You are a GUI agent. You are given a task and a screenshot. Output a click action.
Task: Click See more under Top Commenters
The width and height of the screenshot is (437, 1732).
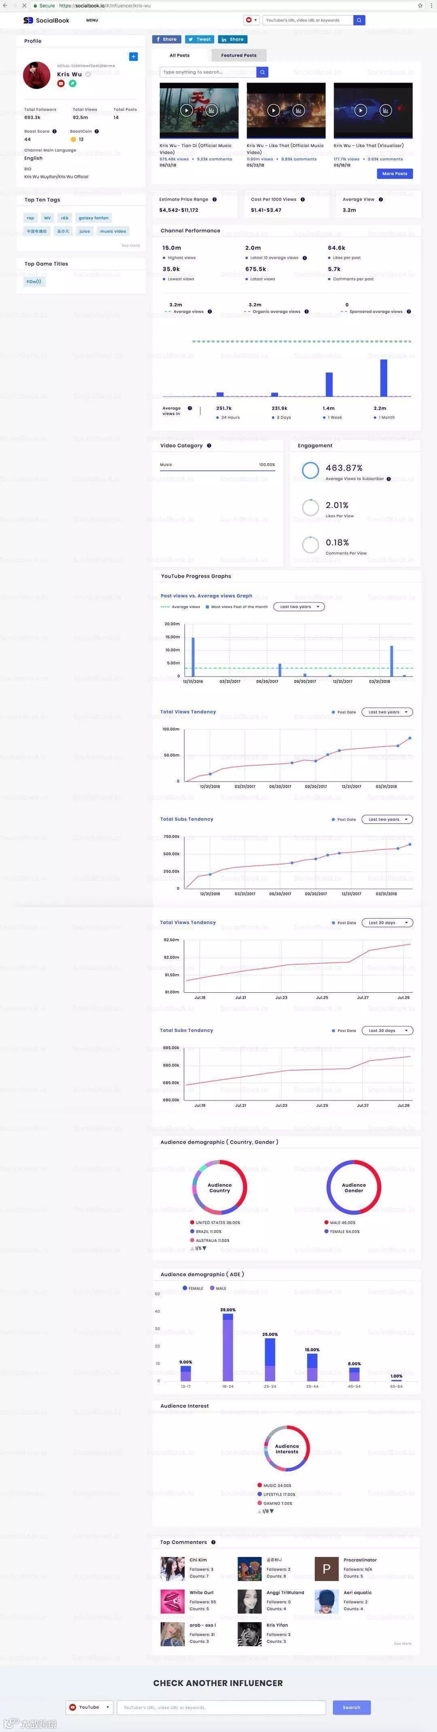[403, 1643]
